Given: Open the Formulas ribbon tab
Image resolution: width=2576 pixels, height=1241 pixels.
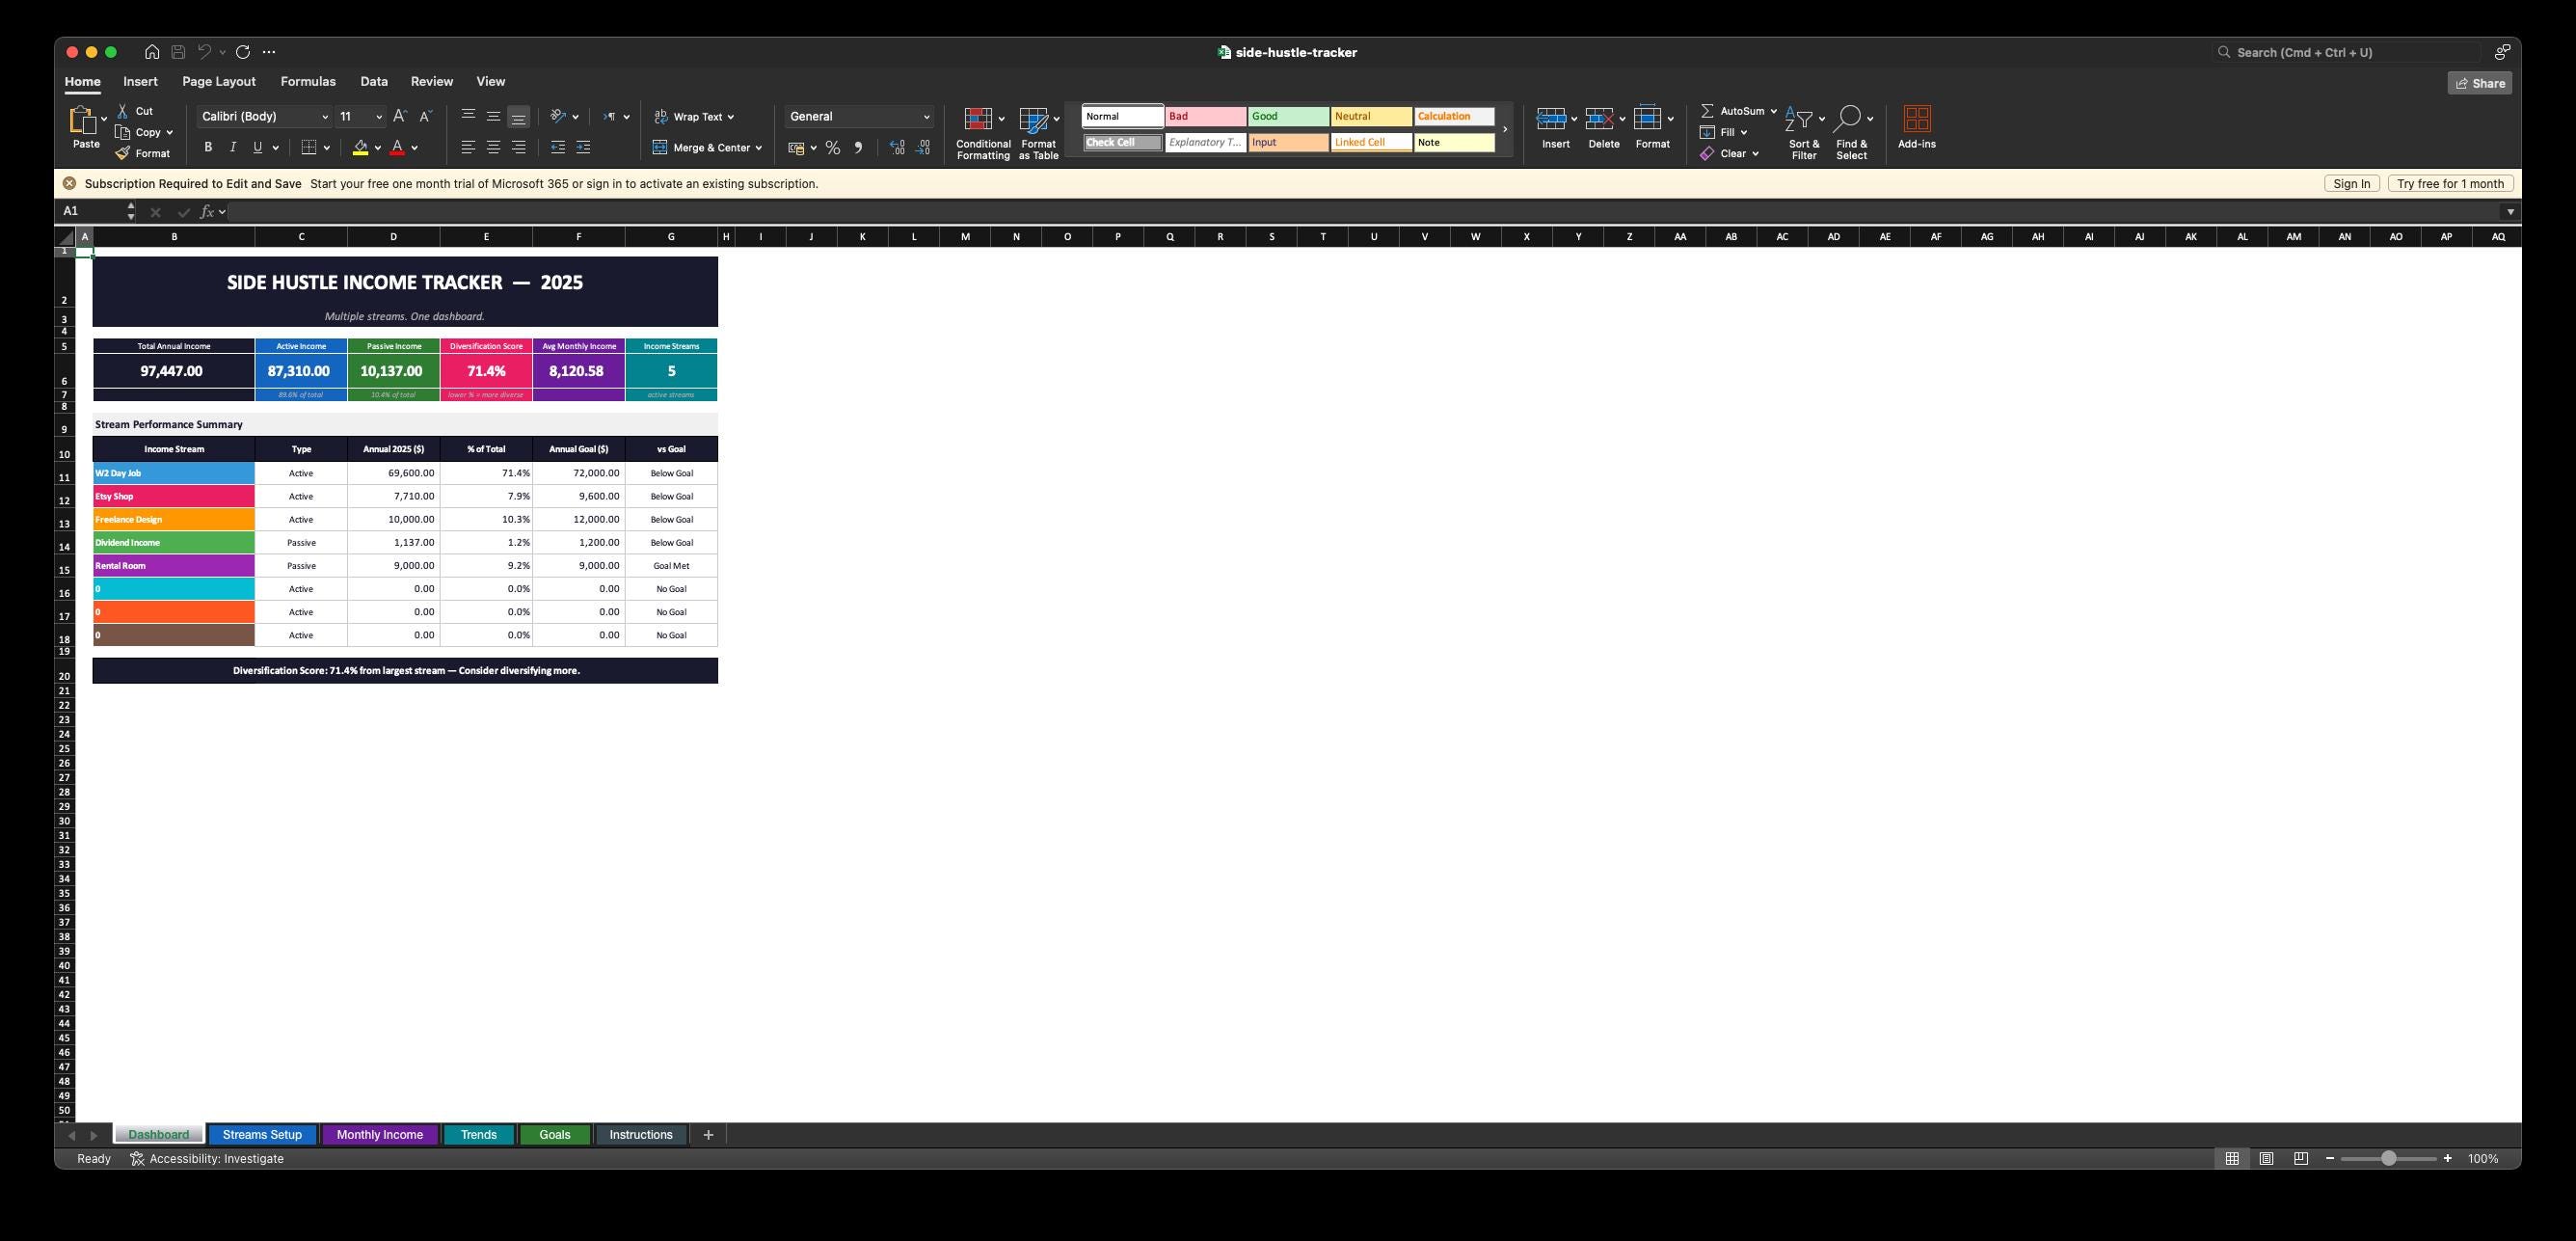Looking at the screenshot, I should click(308, 81).
